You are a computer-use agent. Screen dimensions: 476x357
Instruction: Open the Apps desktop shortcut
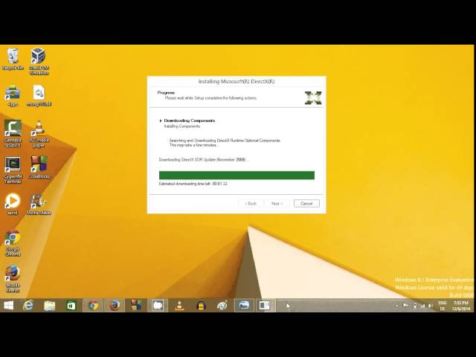point(13,96)
